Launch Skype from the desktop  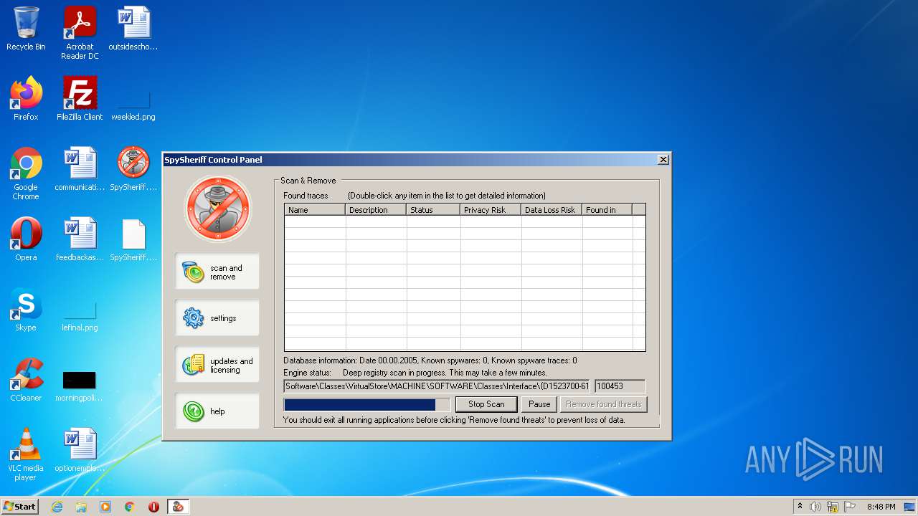[x=26, y=310]
